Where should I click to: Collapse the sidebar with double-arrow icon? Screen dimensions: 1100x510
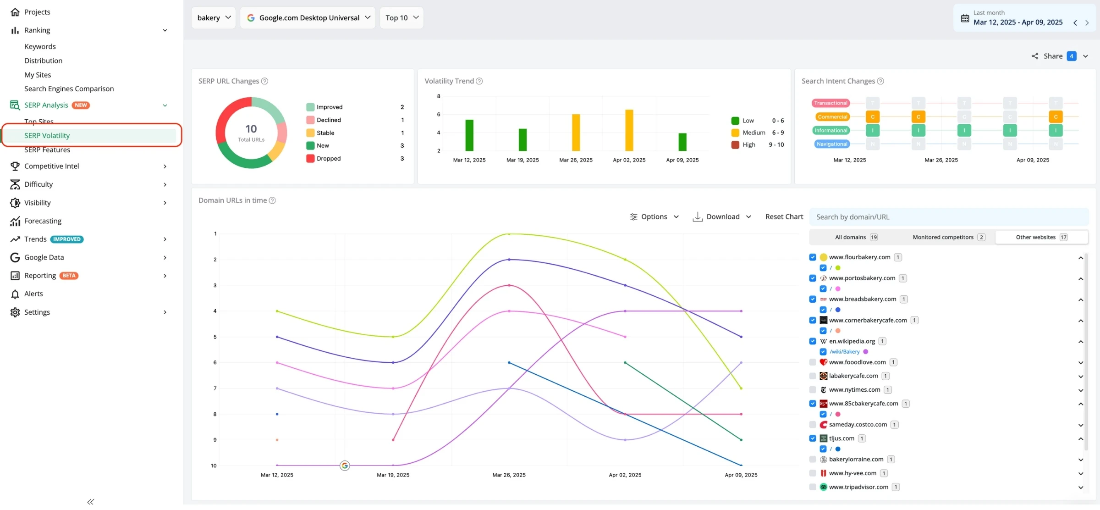[91, 501]
